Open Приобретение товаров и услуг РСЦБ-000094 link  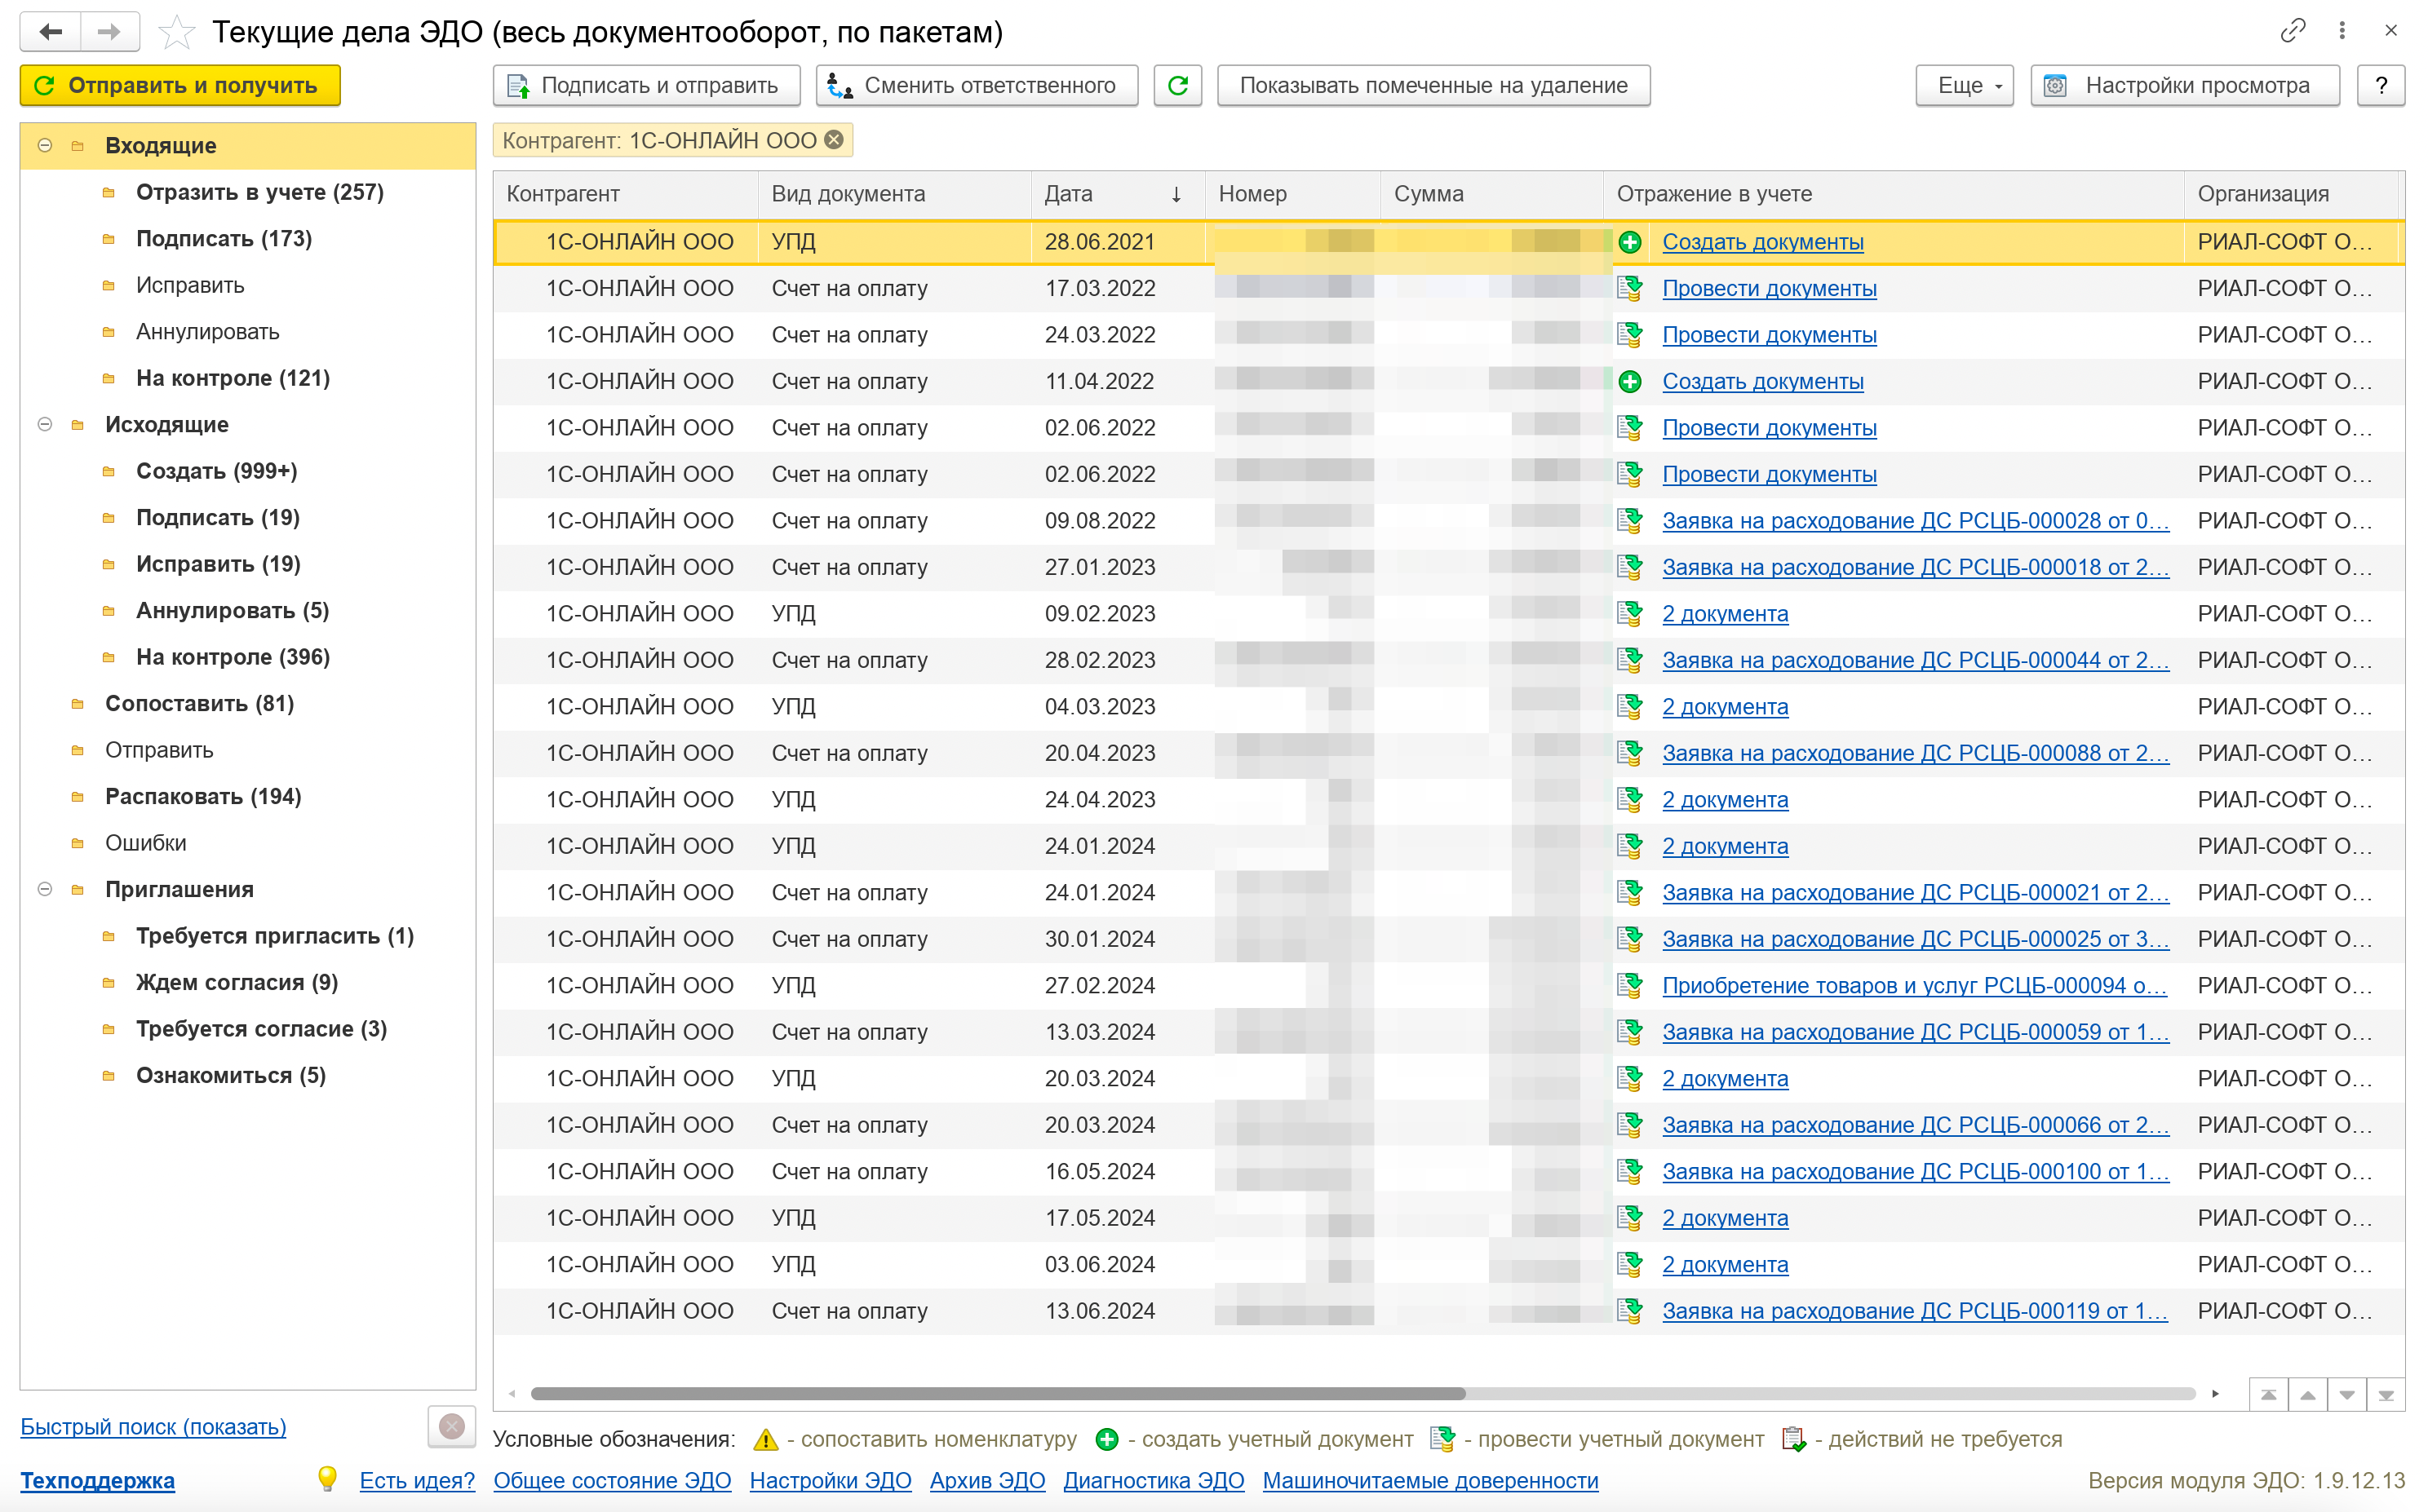(x=1914, y=986)
